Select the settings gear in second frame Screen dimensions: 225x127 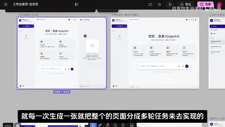(x=114, y=86)
